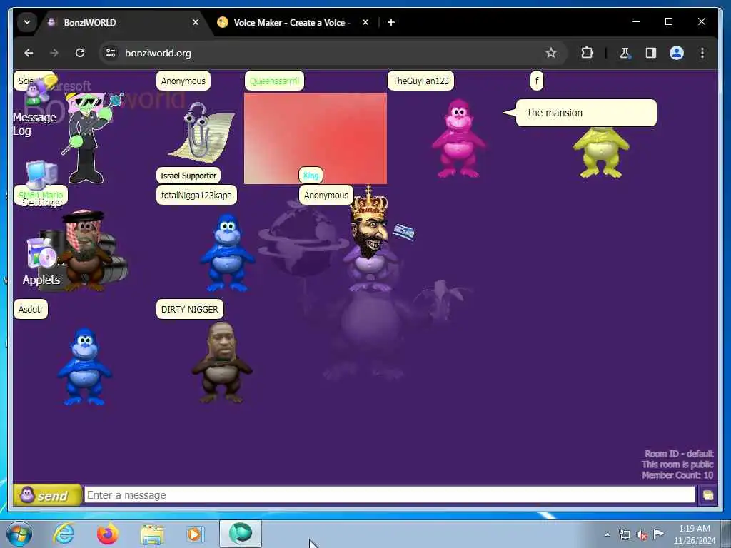Viewport: 731px width, 548px height.
Task: Click the yellow Bonzi character
Action: (x=601, y=152)
